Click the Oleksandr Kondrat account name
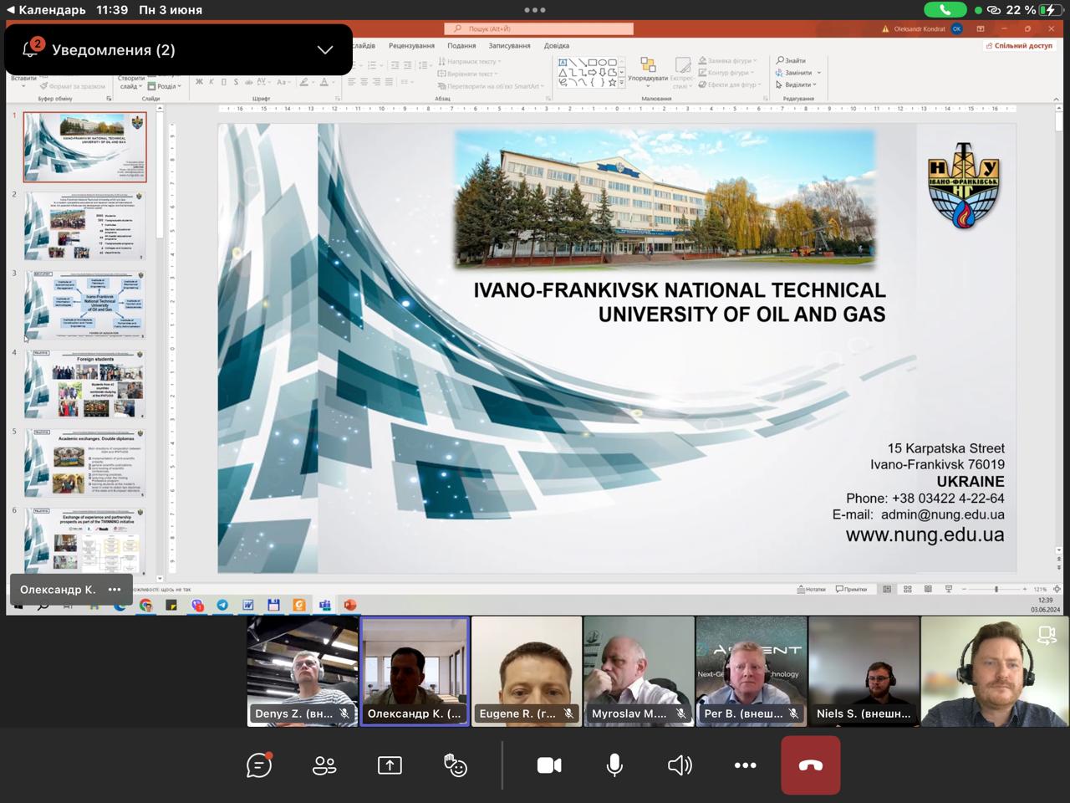Viewport: 1070px width, 803px height. [x=920, y=28]
